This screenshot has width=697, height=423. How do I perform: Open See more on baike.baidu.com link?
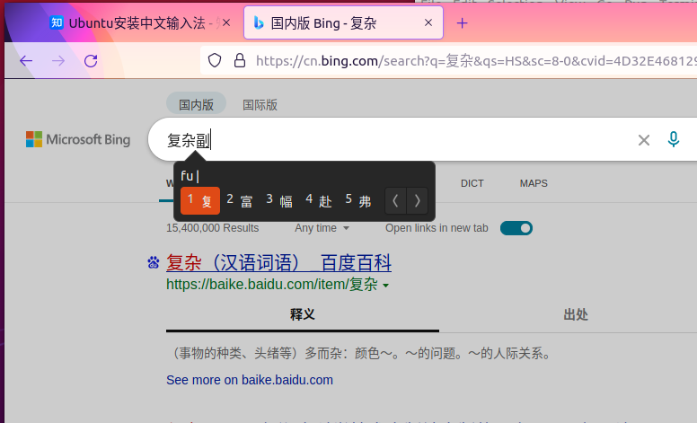point(250,380)
